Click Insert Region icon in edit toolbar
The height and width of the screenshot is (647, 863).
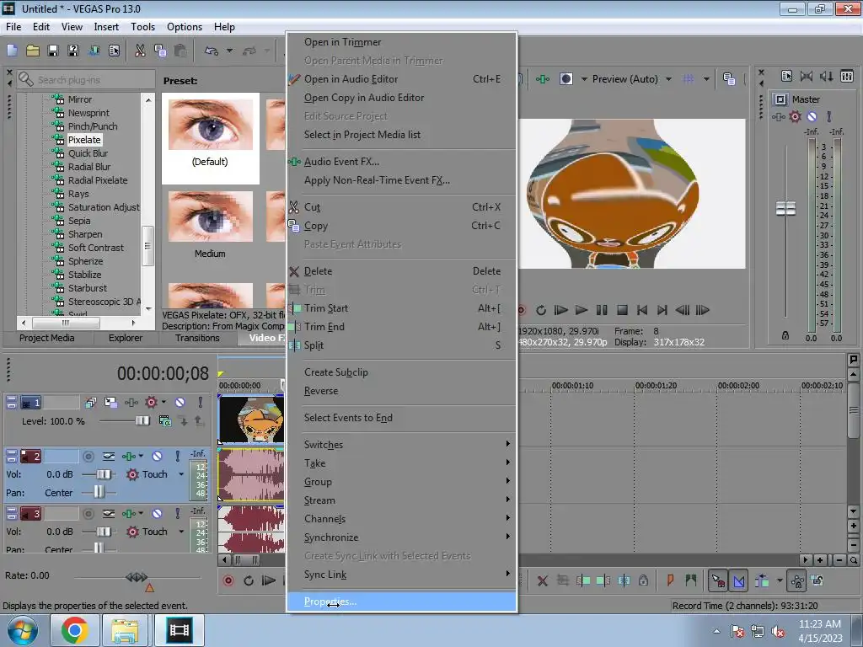tap(691, 580)
